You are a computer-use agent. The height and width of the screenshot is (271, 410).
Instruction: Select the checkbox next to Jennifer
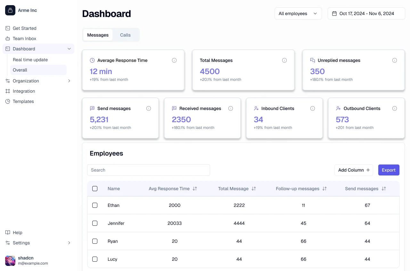point(95,223)
